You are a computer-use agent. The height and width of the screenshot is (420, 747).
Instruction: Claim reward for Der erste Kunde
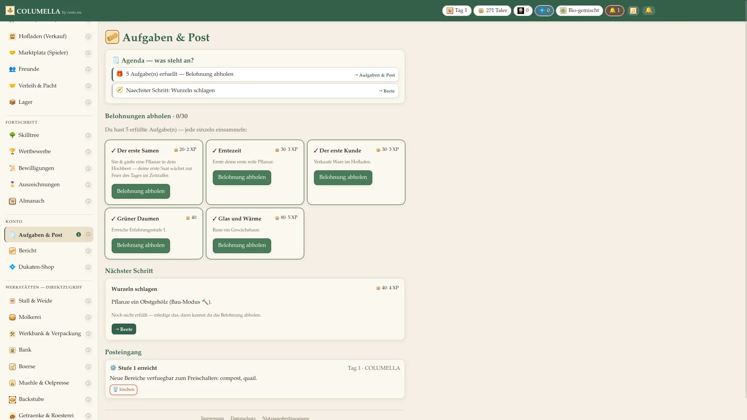click(343, 177)
